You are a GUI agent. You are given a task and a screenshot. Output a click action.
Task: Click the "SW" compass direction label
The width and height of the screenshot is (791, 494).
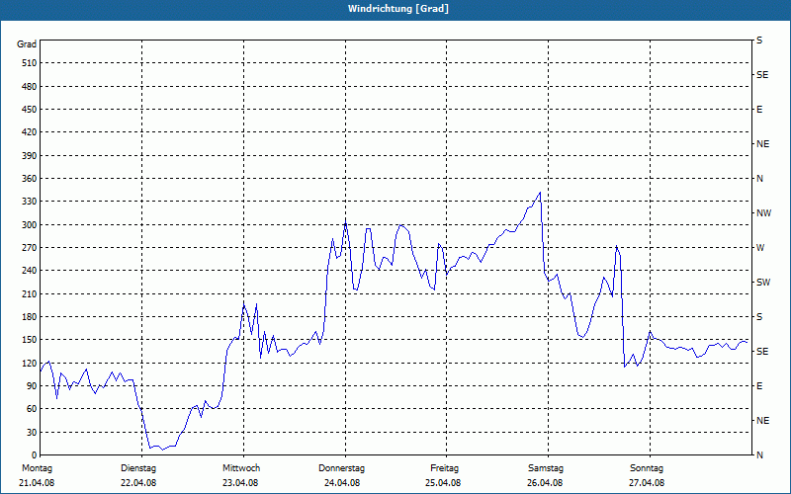(763, 283)
